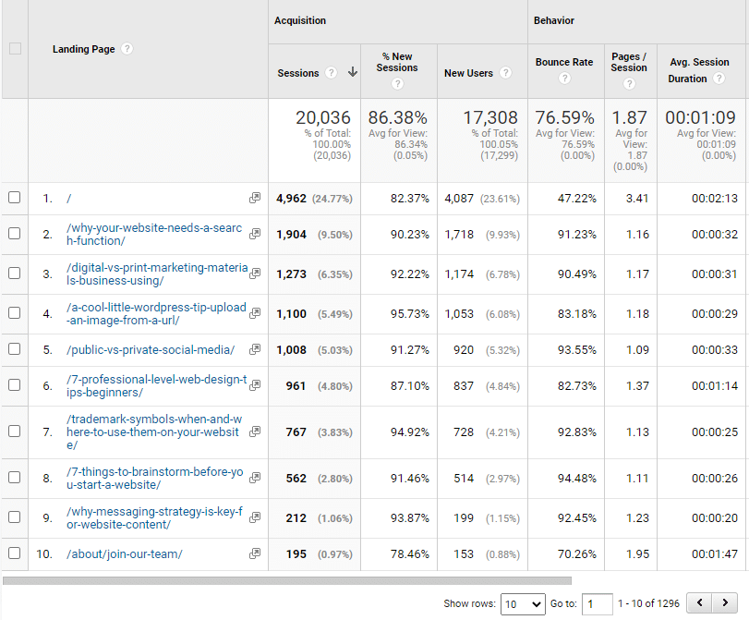Image resolution: width=749 pixels, height=620 pixels.
Task: Click Landing Page column header
Action: pyautogui.click(x=84, y=49)
